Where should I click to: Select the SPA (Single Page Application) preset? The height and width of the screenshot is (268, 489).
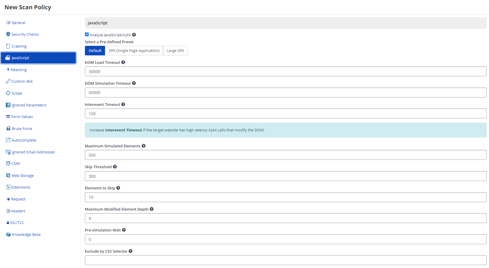[134, 50]
